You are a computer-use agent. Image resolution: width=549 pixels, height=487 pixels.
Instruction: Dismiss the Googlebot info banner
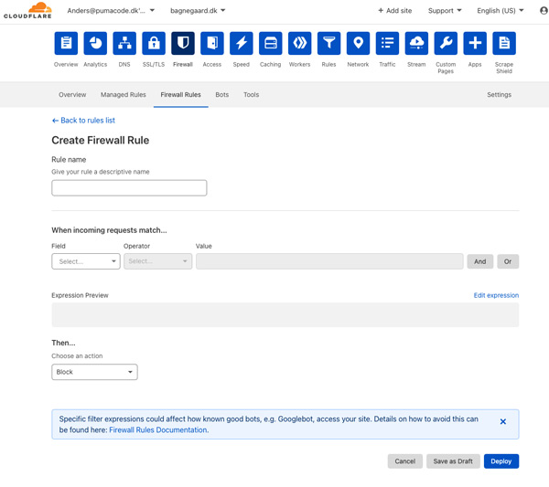(502, 421)
